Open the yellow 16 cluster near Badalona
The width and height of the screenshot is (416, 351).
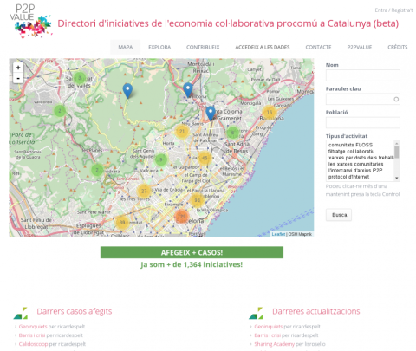click(x=270, y=112)
